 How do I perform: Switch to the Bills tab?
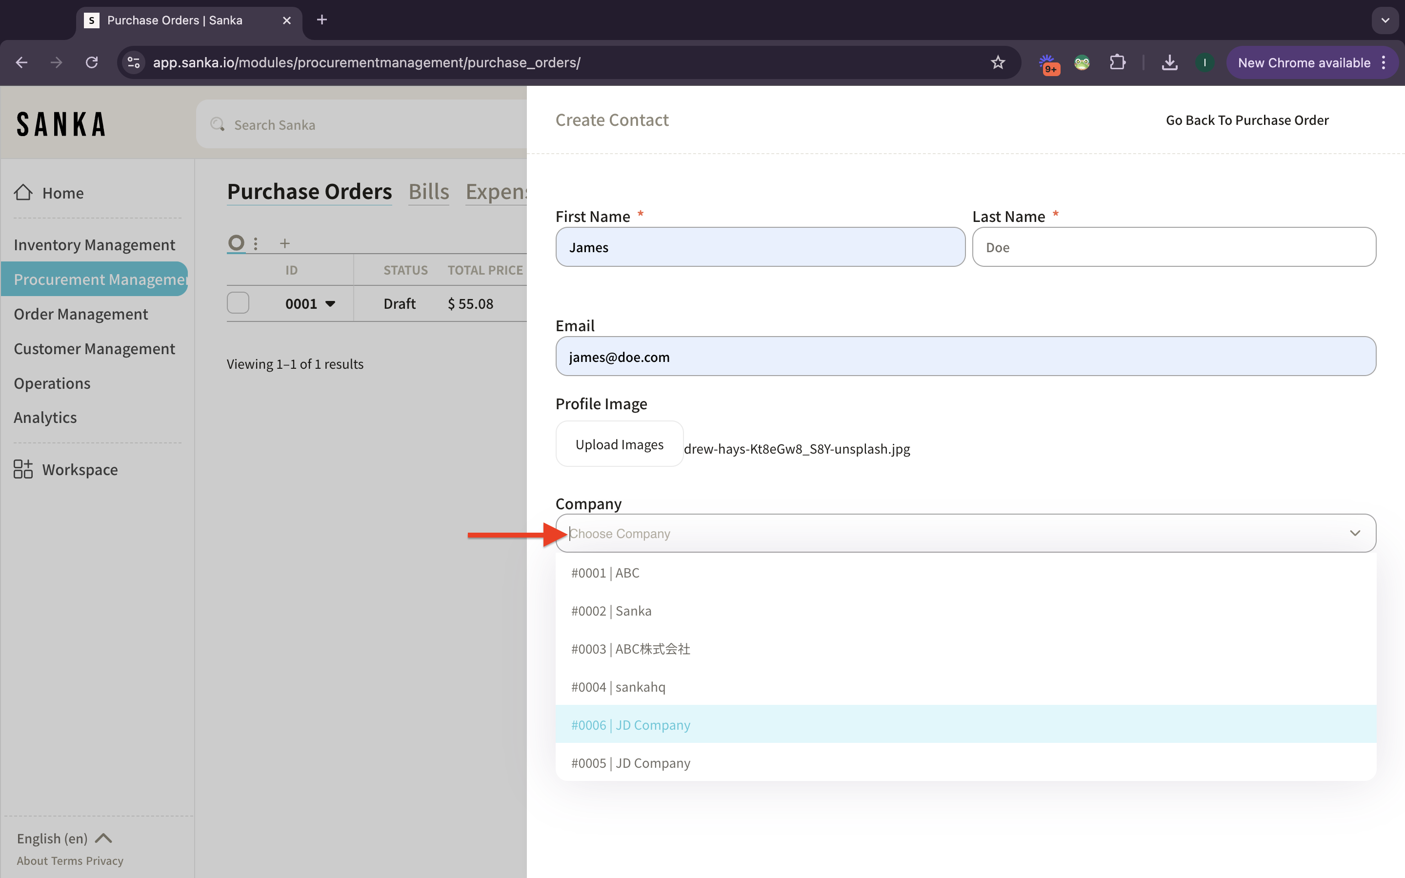click(428, 192)
